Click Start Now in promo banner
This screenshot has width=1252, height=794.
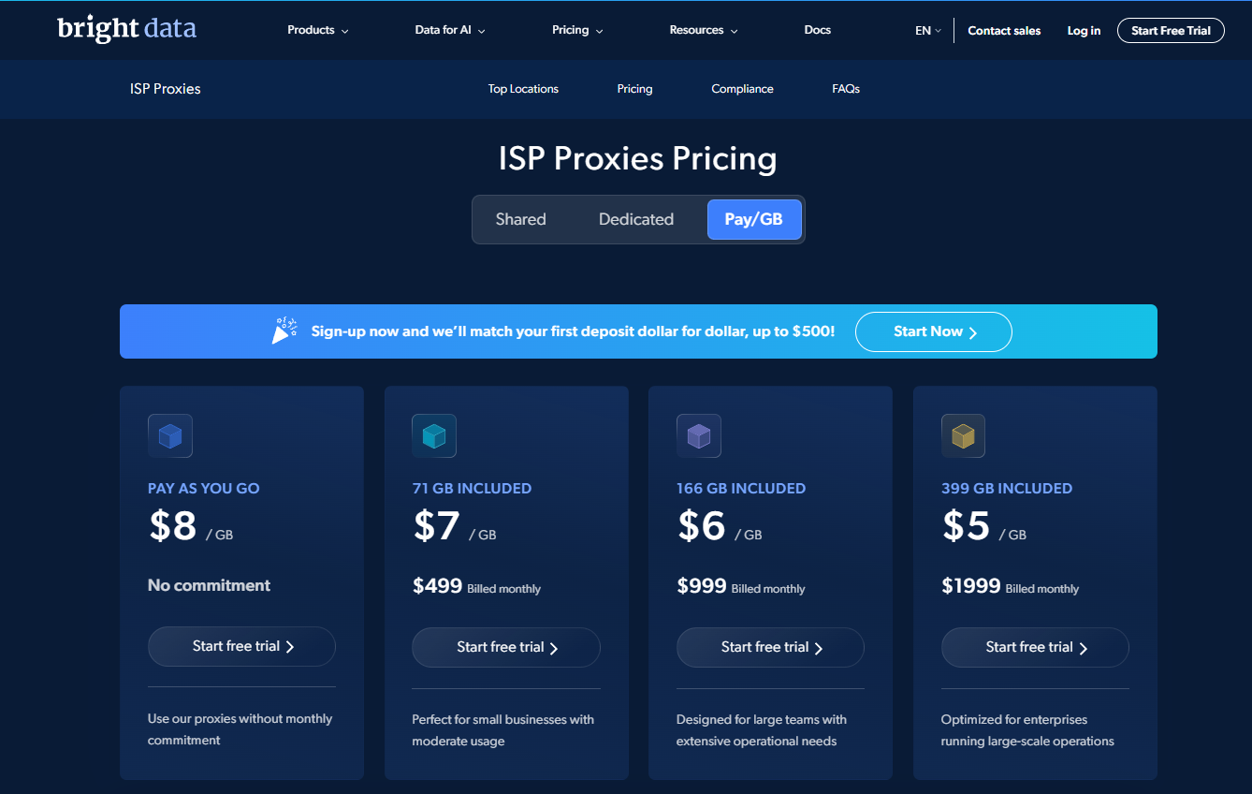933,331
